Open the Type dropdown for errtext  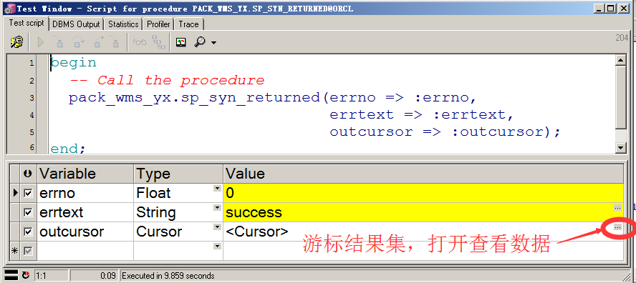pos(218,208)
